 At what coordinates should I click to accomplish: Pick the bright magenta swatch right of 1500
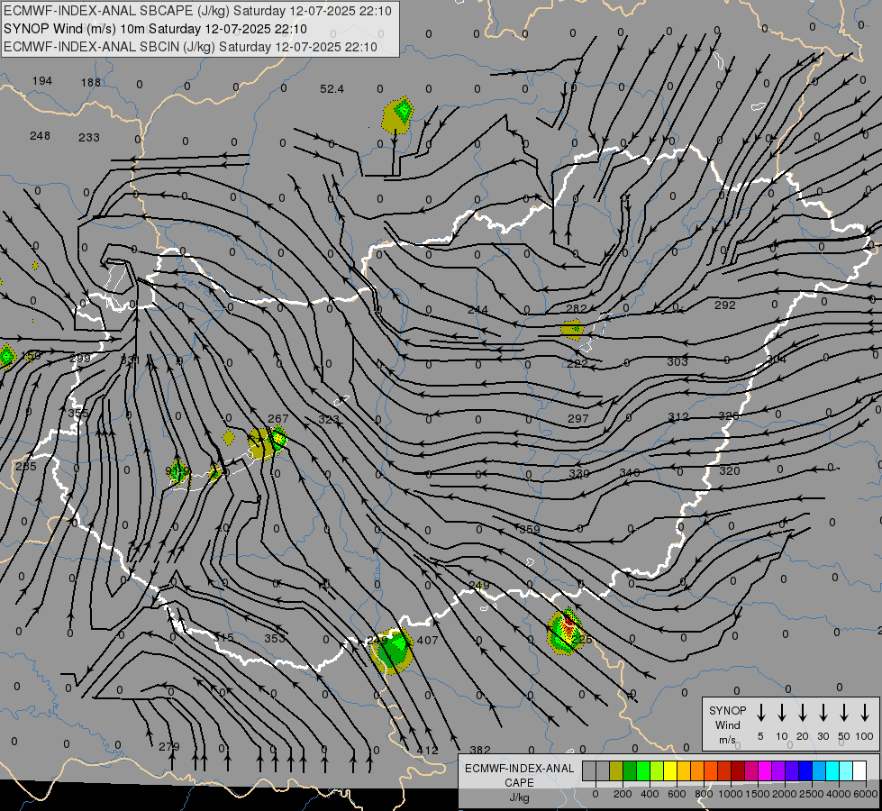(765, 770)
